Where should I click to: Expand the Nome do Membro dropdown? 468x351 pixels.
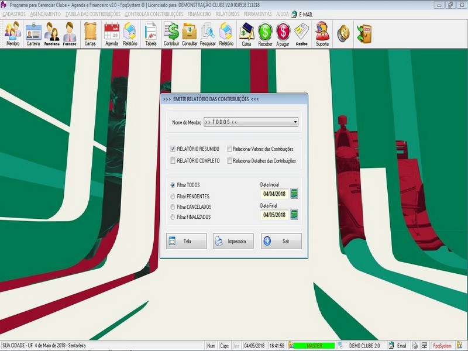(x=295, y=122)
